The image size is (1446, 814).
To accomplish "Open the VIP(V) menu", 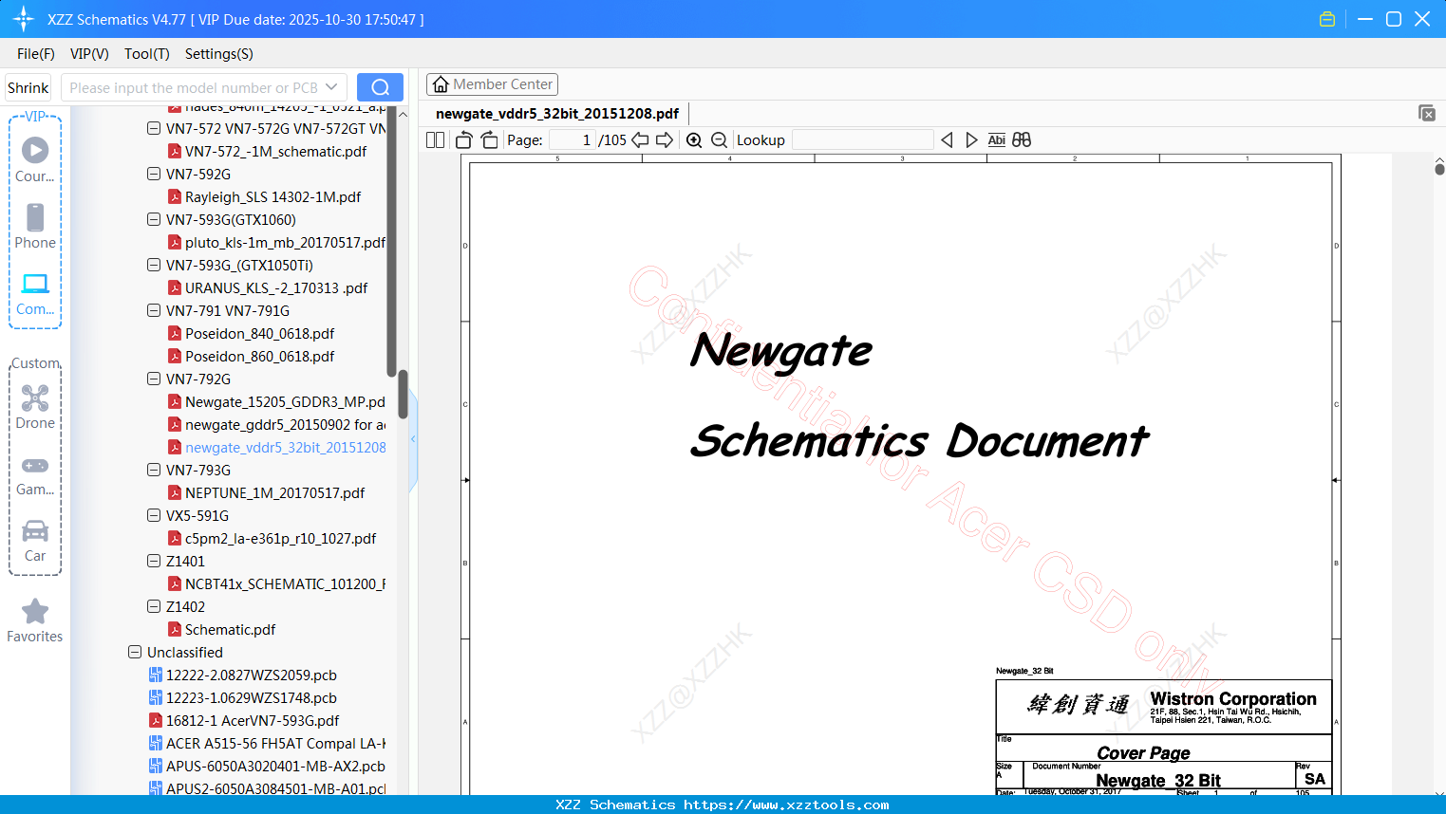I will pos(89,54).
